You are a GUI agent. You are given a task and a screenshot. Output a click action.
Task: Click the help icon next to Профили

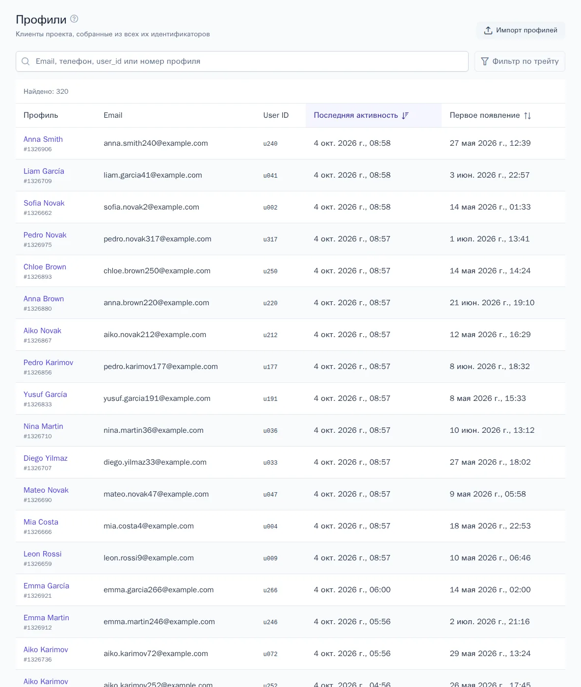pos(74,19)
